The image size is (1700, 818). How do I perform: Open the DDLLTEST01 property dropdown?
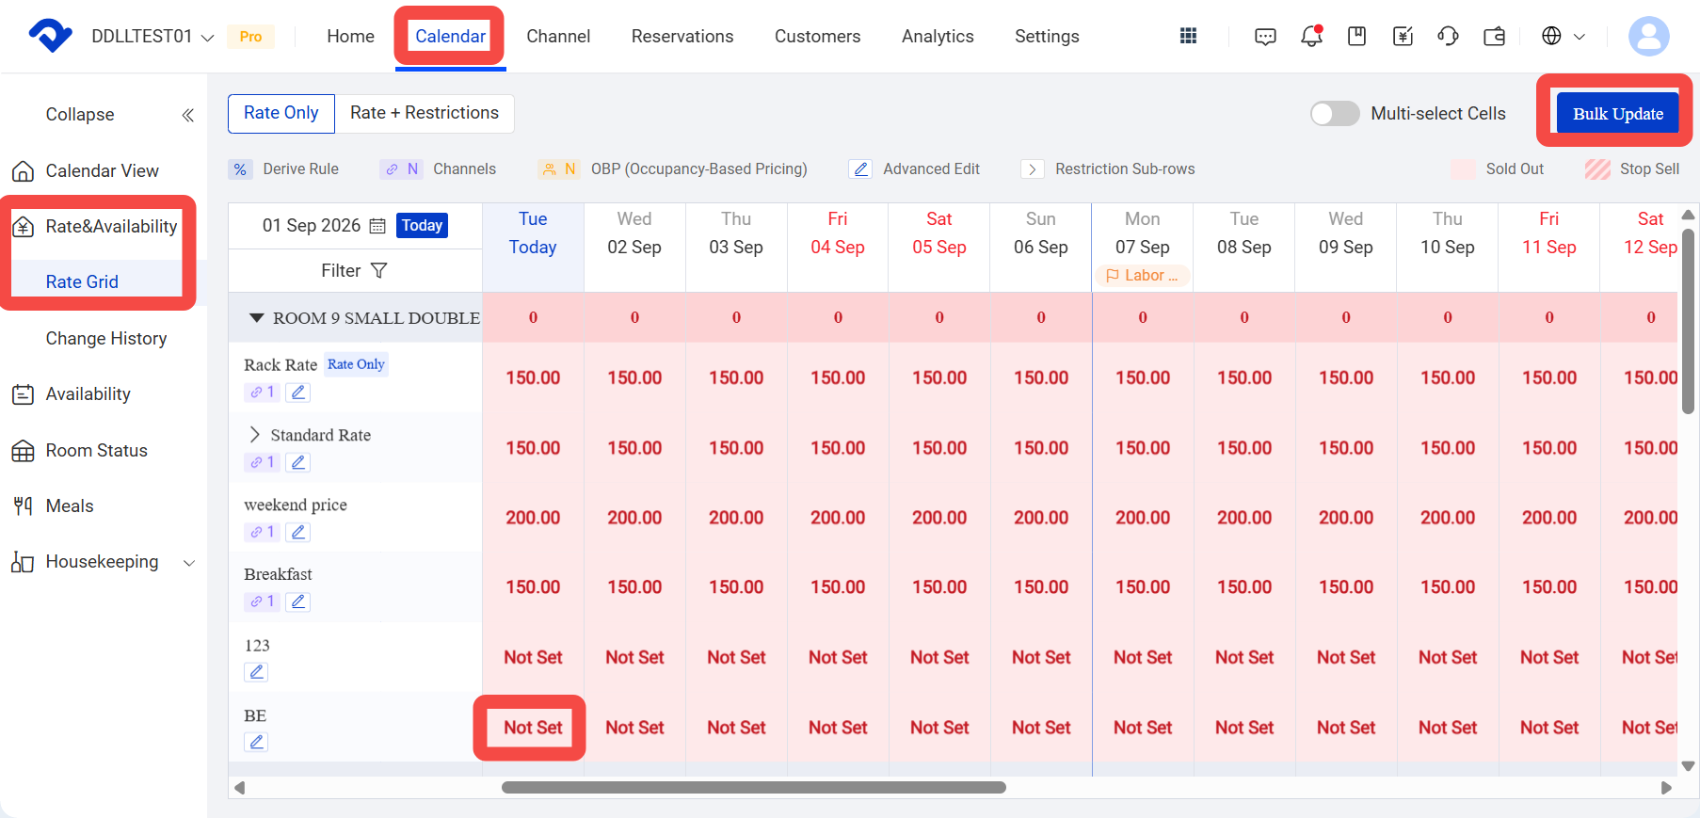[152, 37]
